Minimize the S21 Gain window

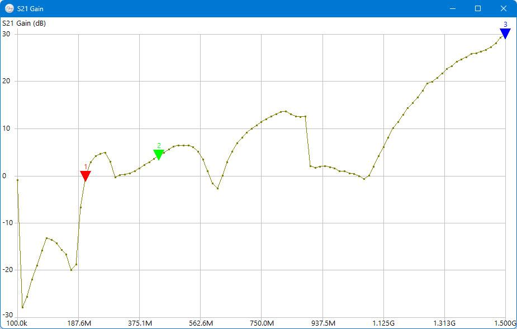(x=452, y=8)
